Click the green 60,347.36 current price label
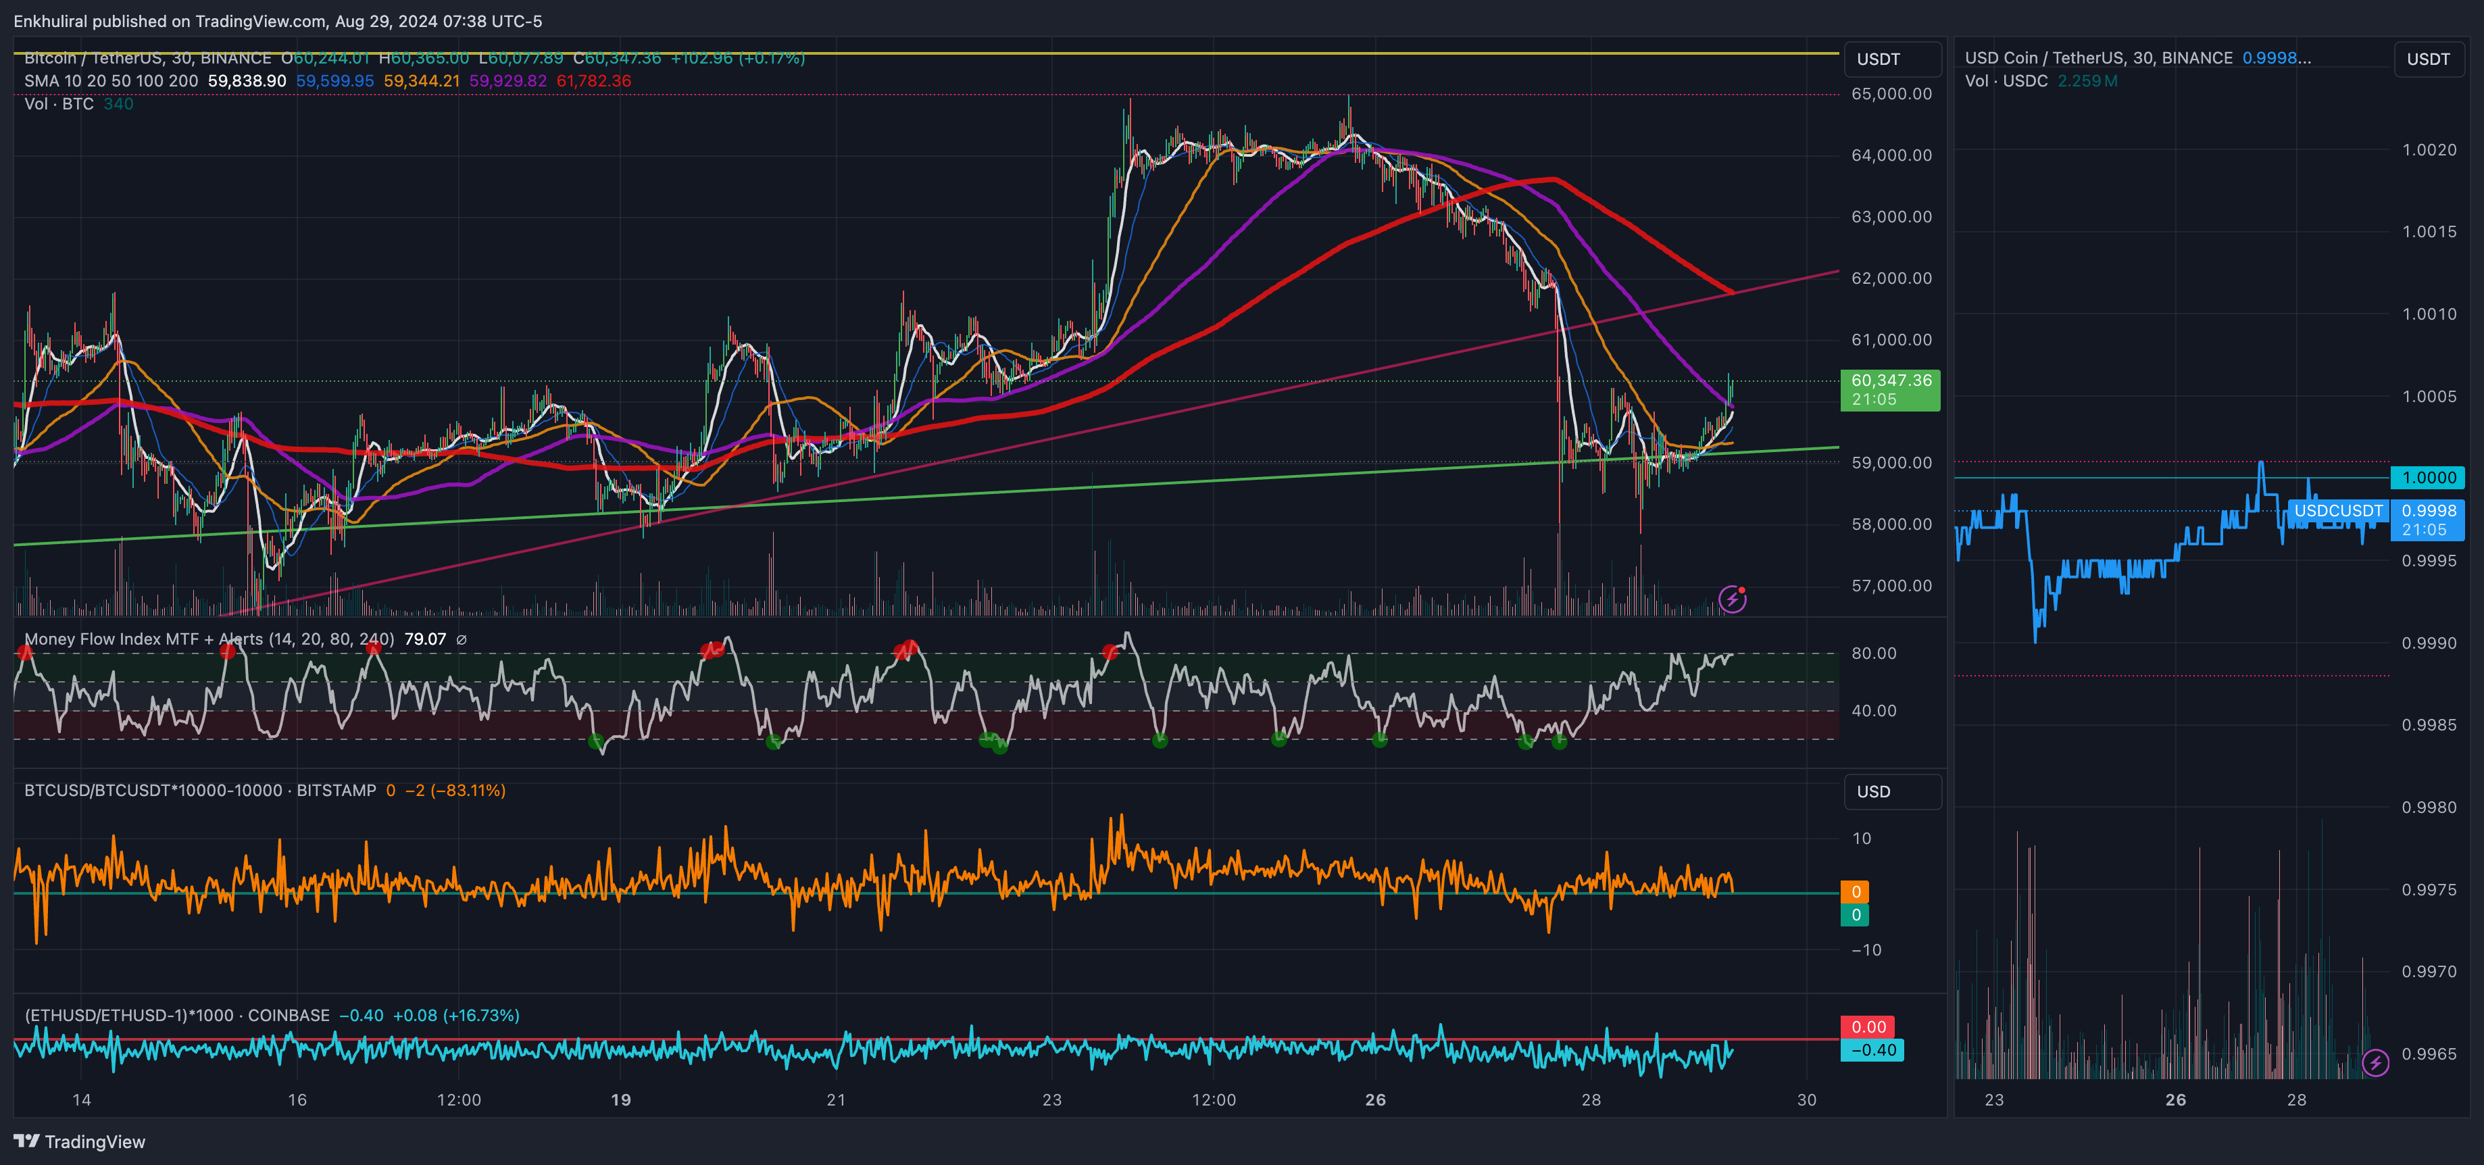This screenshot has width=2484, height=1165. (1889, 390)
